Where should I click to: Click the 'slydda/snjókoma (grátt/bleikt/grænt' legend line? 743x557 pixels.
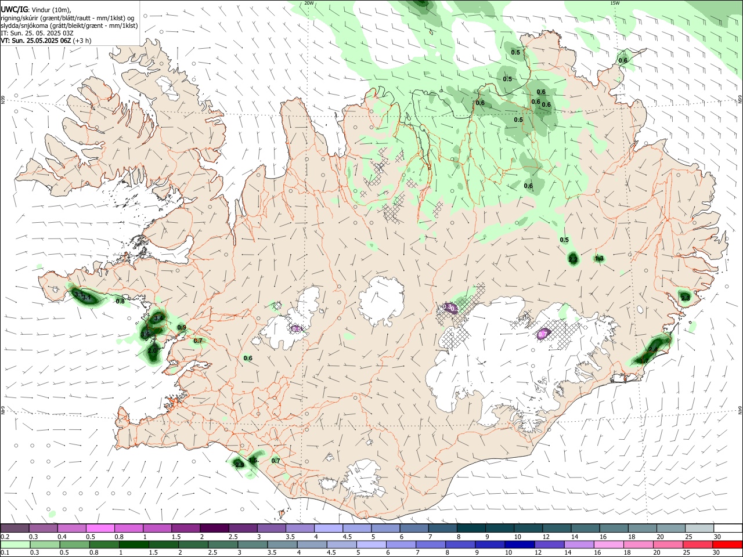click(x=69, y=26)
